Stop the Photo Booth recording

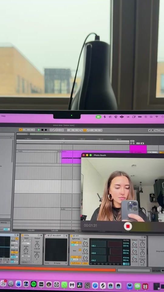[x=128, y=226]
